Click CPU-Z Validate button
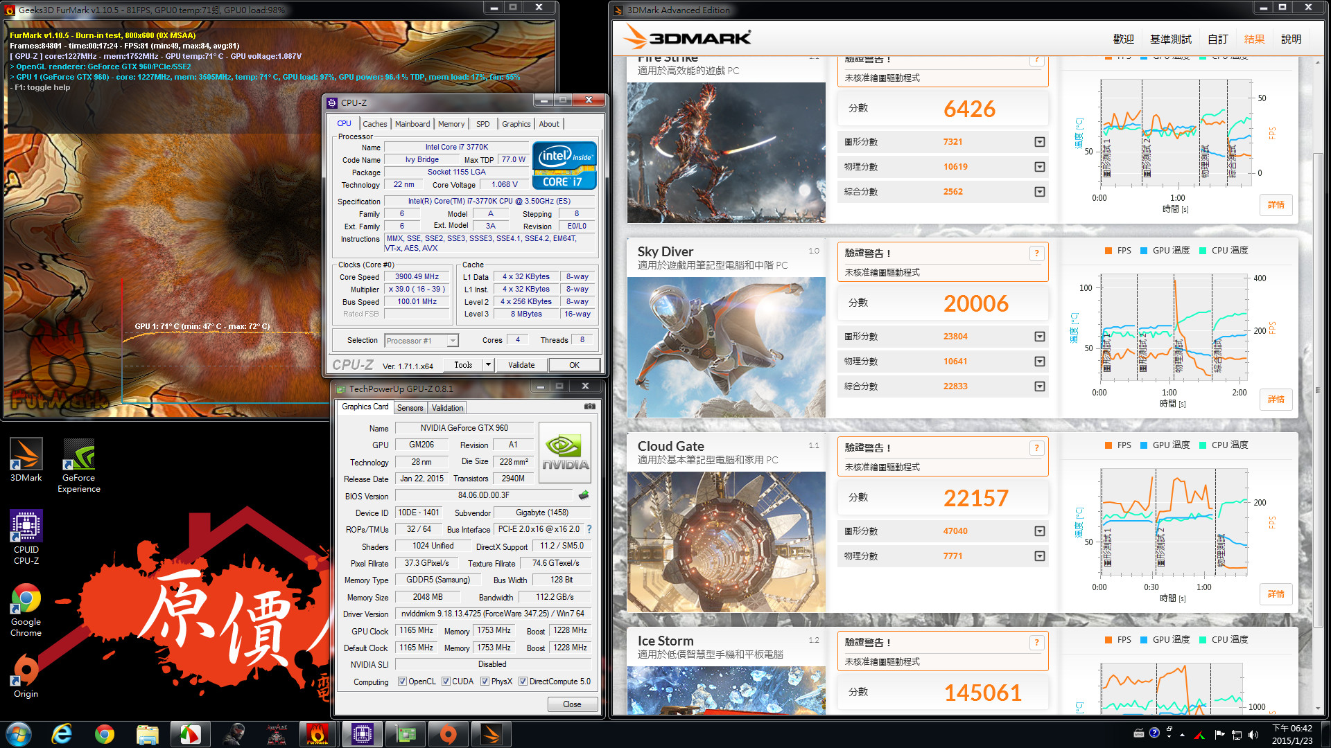Screen dimensions: 1331x748 pos(521,365)
